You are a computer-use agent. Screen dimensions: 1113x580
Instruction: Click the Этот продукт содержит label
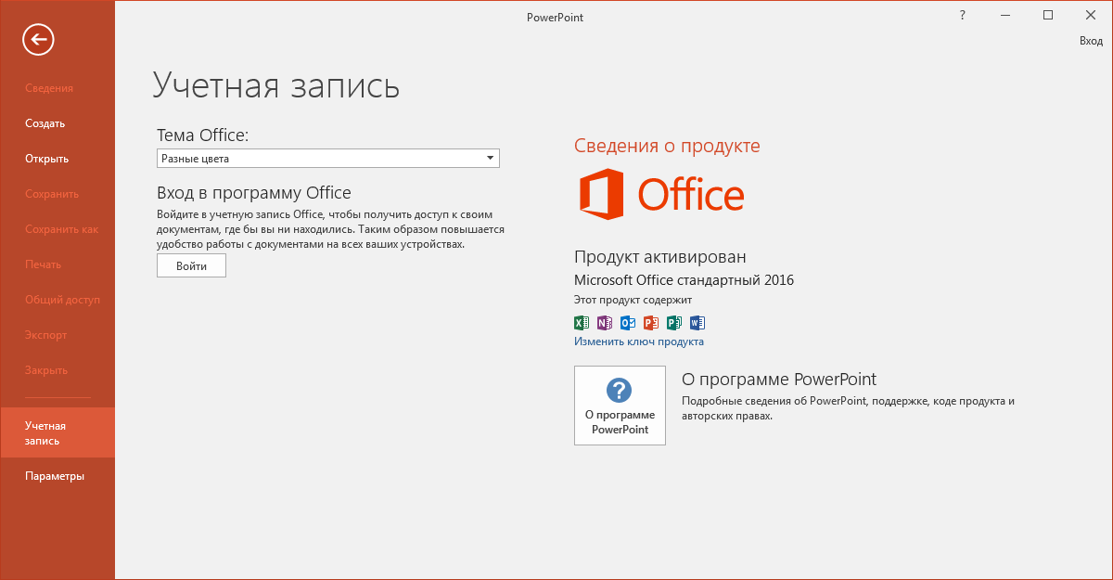(633, 300)
